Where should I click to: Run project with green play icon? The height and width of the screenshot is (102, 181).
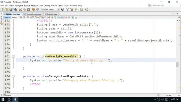(76, 9)
